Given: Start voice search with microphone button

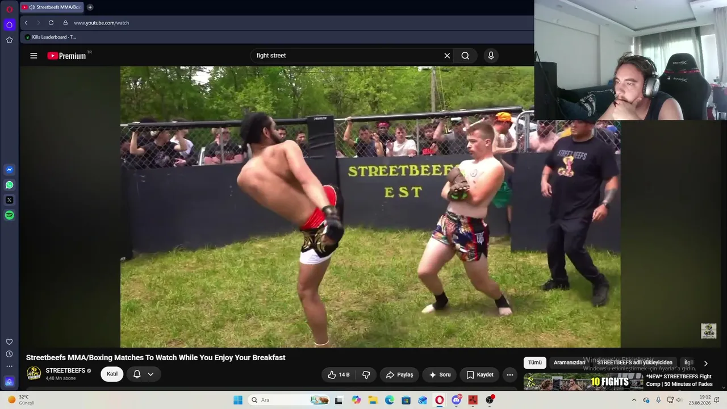Looking at the screenshot, I should 491,56.
